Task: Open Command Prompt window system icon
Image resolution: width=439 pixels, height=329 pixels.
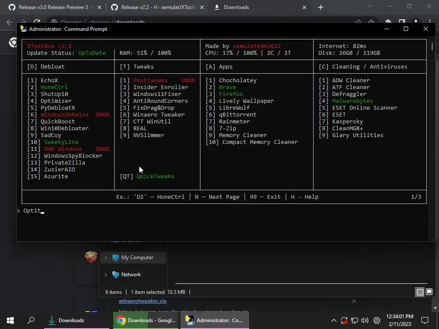Action: tap(24, 29)
